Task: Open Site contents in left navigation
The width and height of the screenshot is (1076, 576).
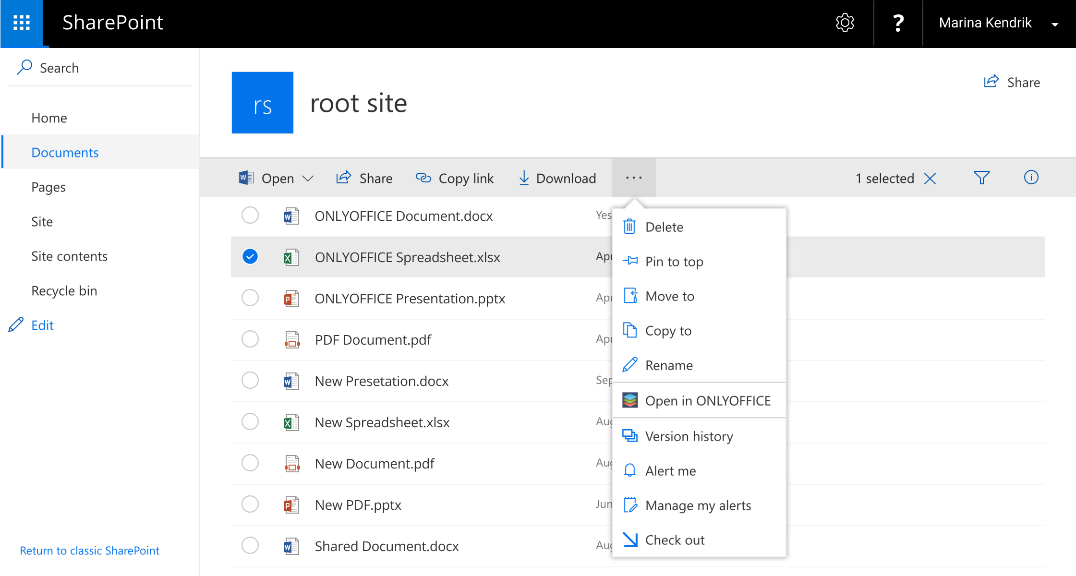Action: [x=69, y=256]
